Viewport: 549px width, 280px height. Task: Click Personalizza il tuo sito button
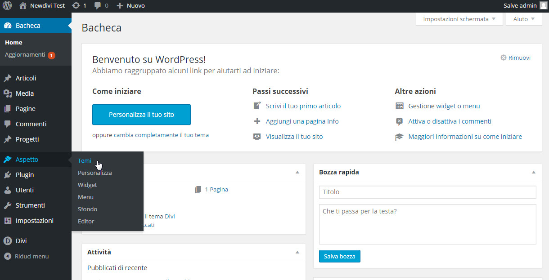pyautogui.click(x=141, y=115)
